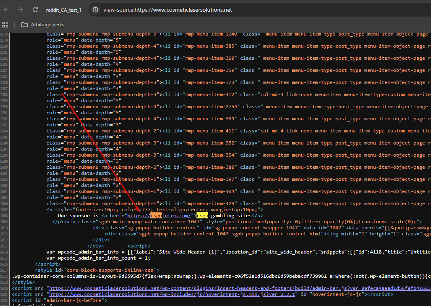
Task: Click the rmp-menu-item-412 id text
Action: tap(211, 95)
